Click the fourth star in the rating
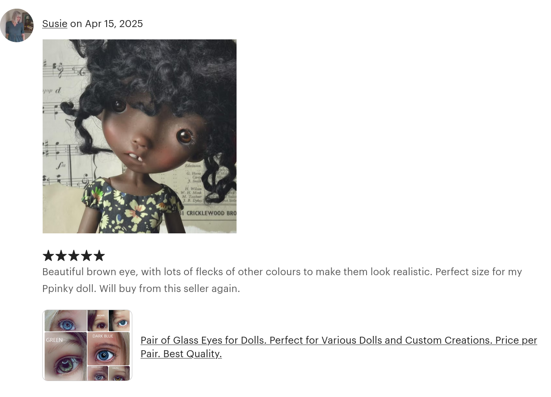 (x=87, y=255)
